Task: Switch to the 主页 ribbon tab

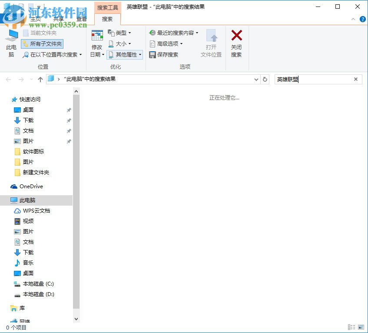Action: 36,19
